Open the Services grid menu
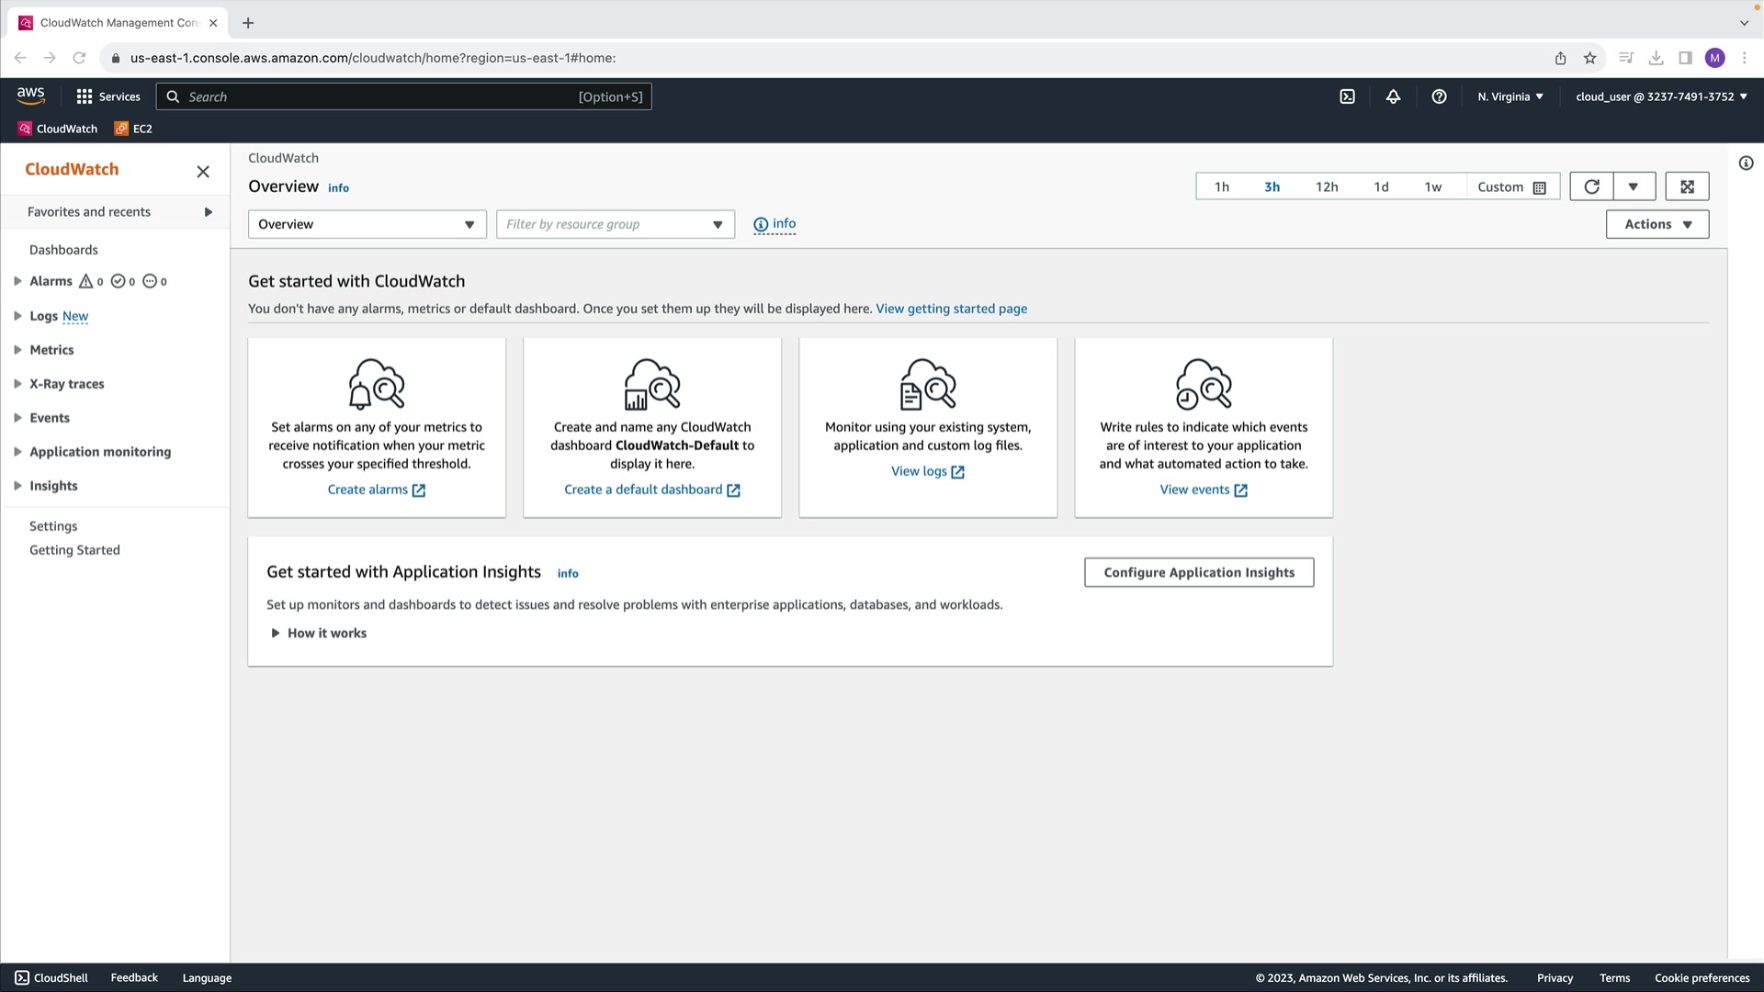 108,96
